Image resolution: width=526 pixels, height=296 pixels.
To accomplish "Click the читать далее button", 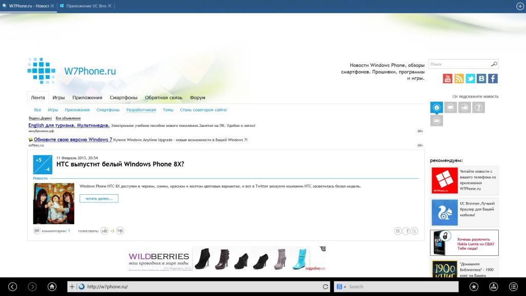I will point(99,198).
